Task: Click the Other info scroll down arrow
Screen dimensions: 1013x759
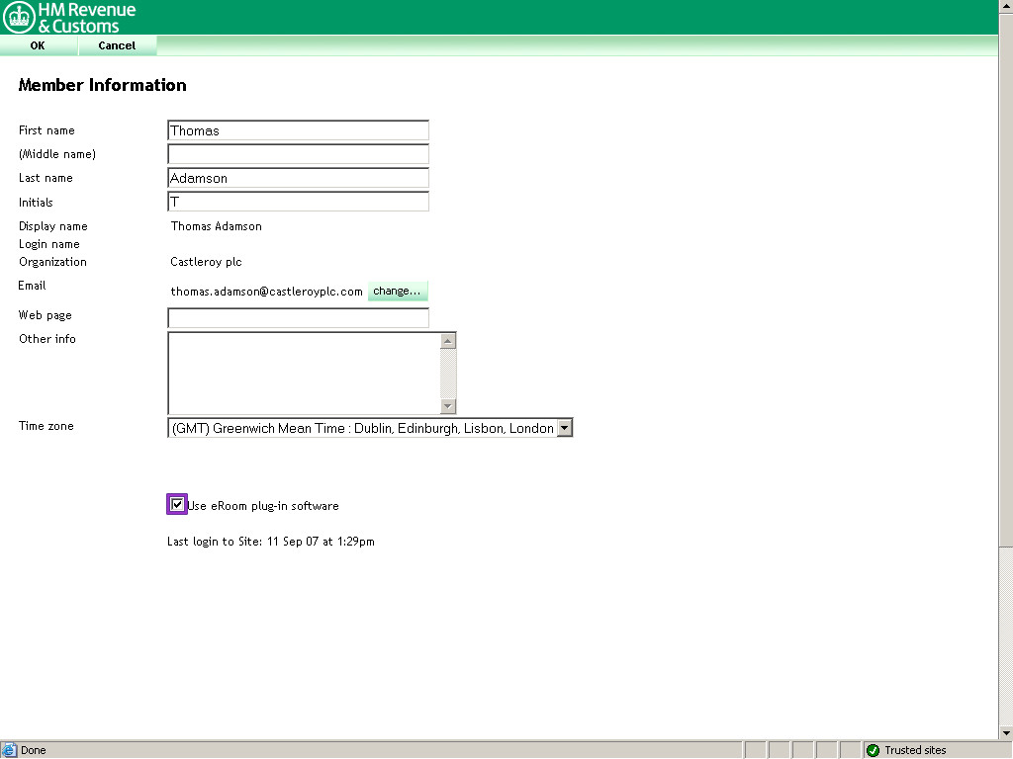Action: tap(448, 406)
